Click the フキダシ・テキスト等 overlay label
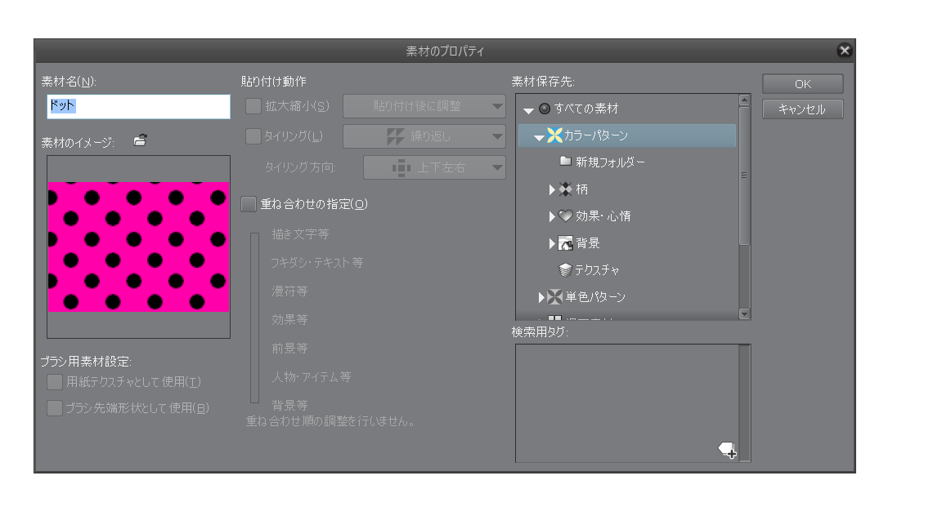Image resolution: width=942 pixels, height=529 pixels. tap(317, 262)
